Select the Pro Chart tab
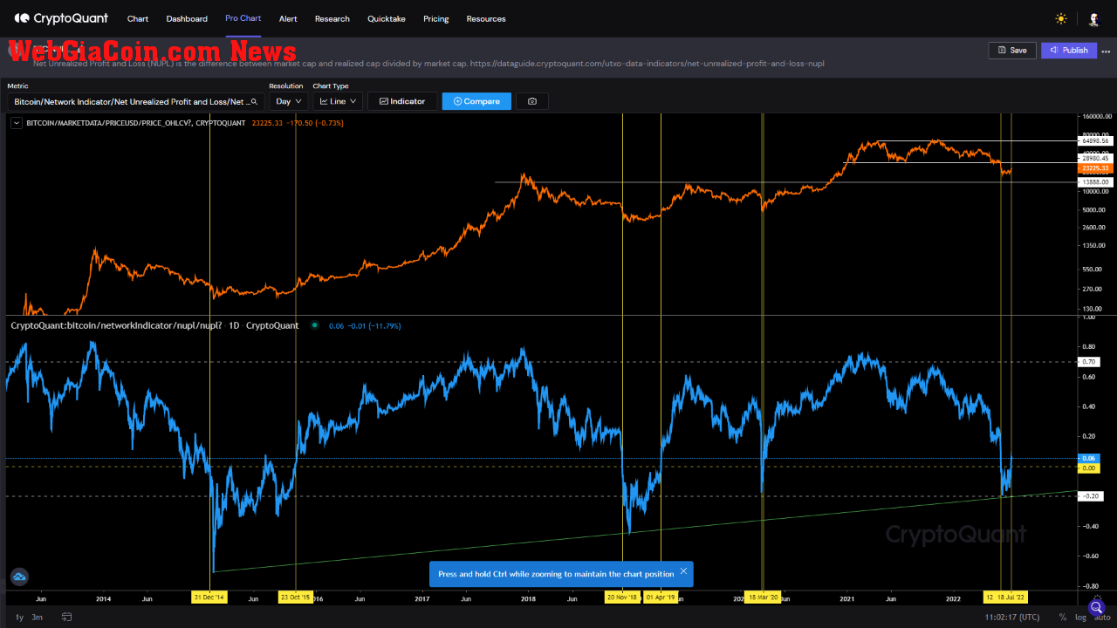 coord(243,18)
